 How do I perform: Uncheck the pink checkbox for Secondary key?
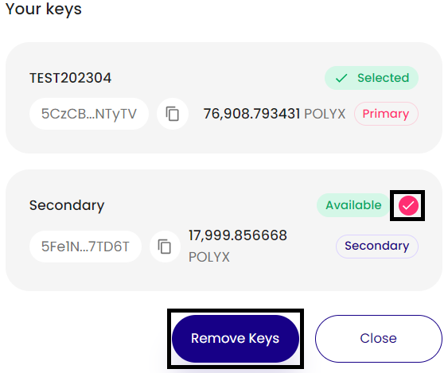click(408, 206)
